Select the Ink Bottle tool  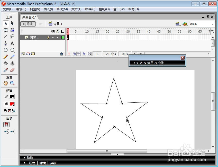6,64
